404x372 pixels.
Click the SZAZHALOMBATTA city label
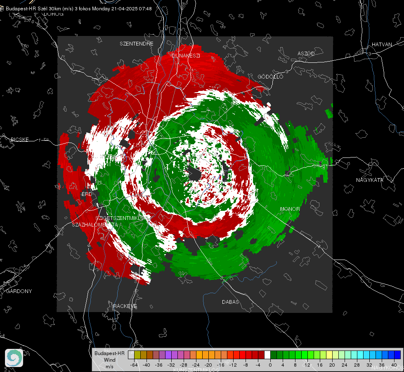point(95,225)
